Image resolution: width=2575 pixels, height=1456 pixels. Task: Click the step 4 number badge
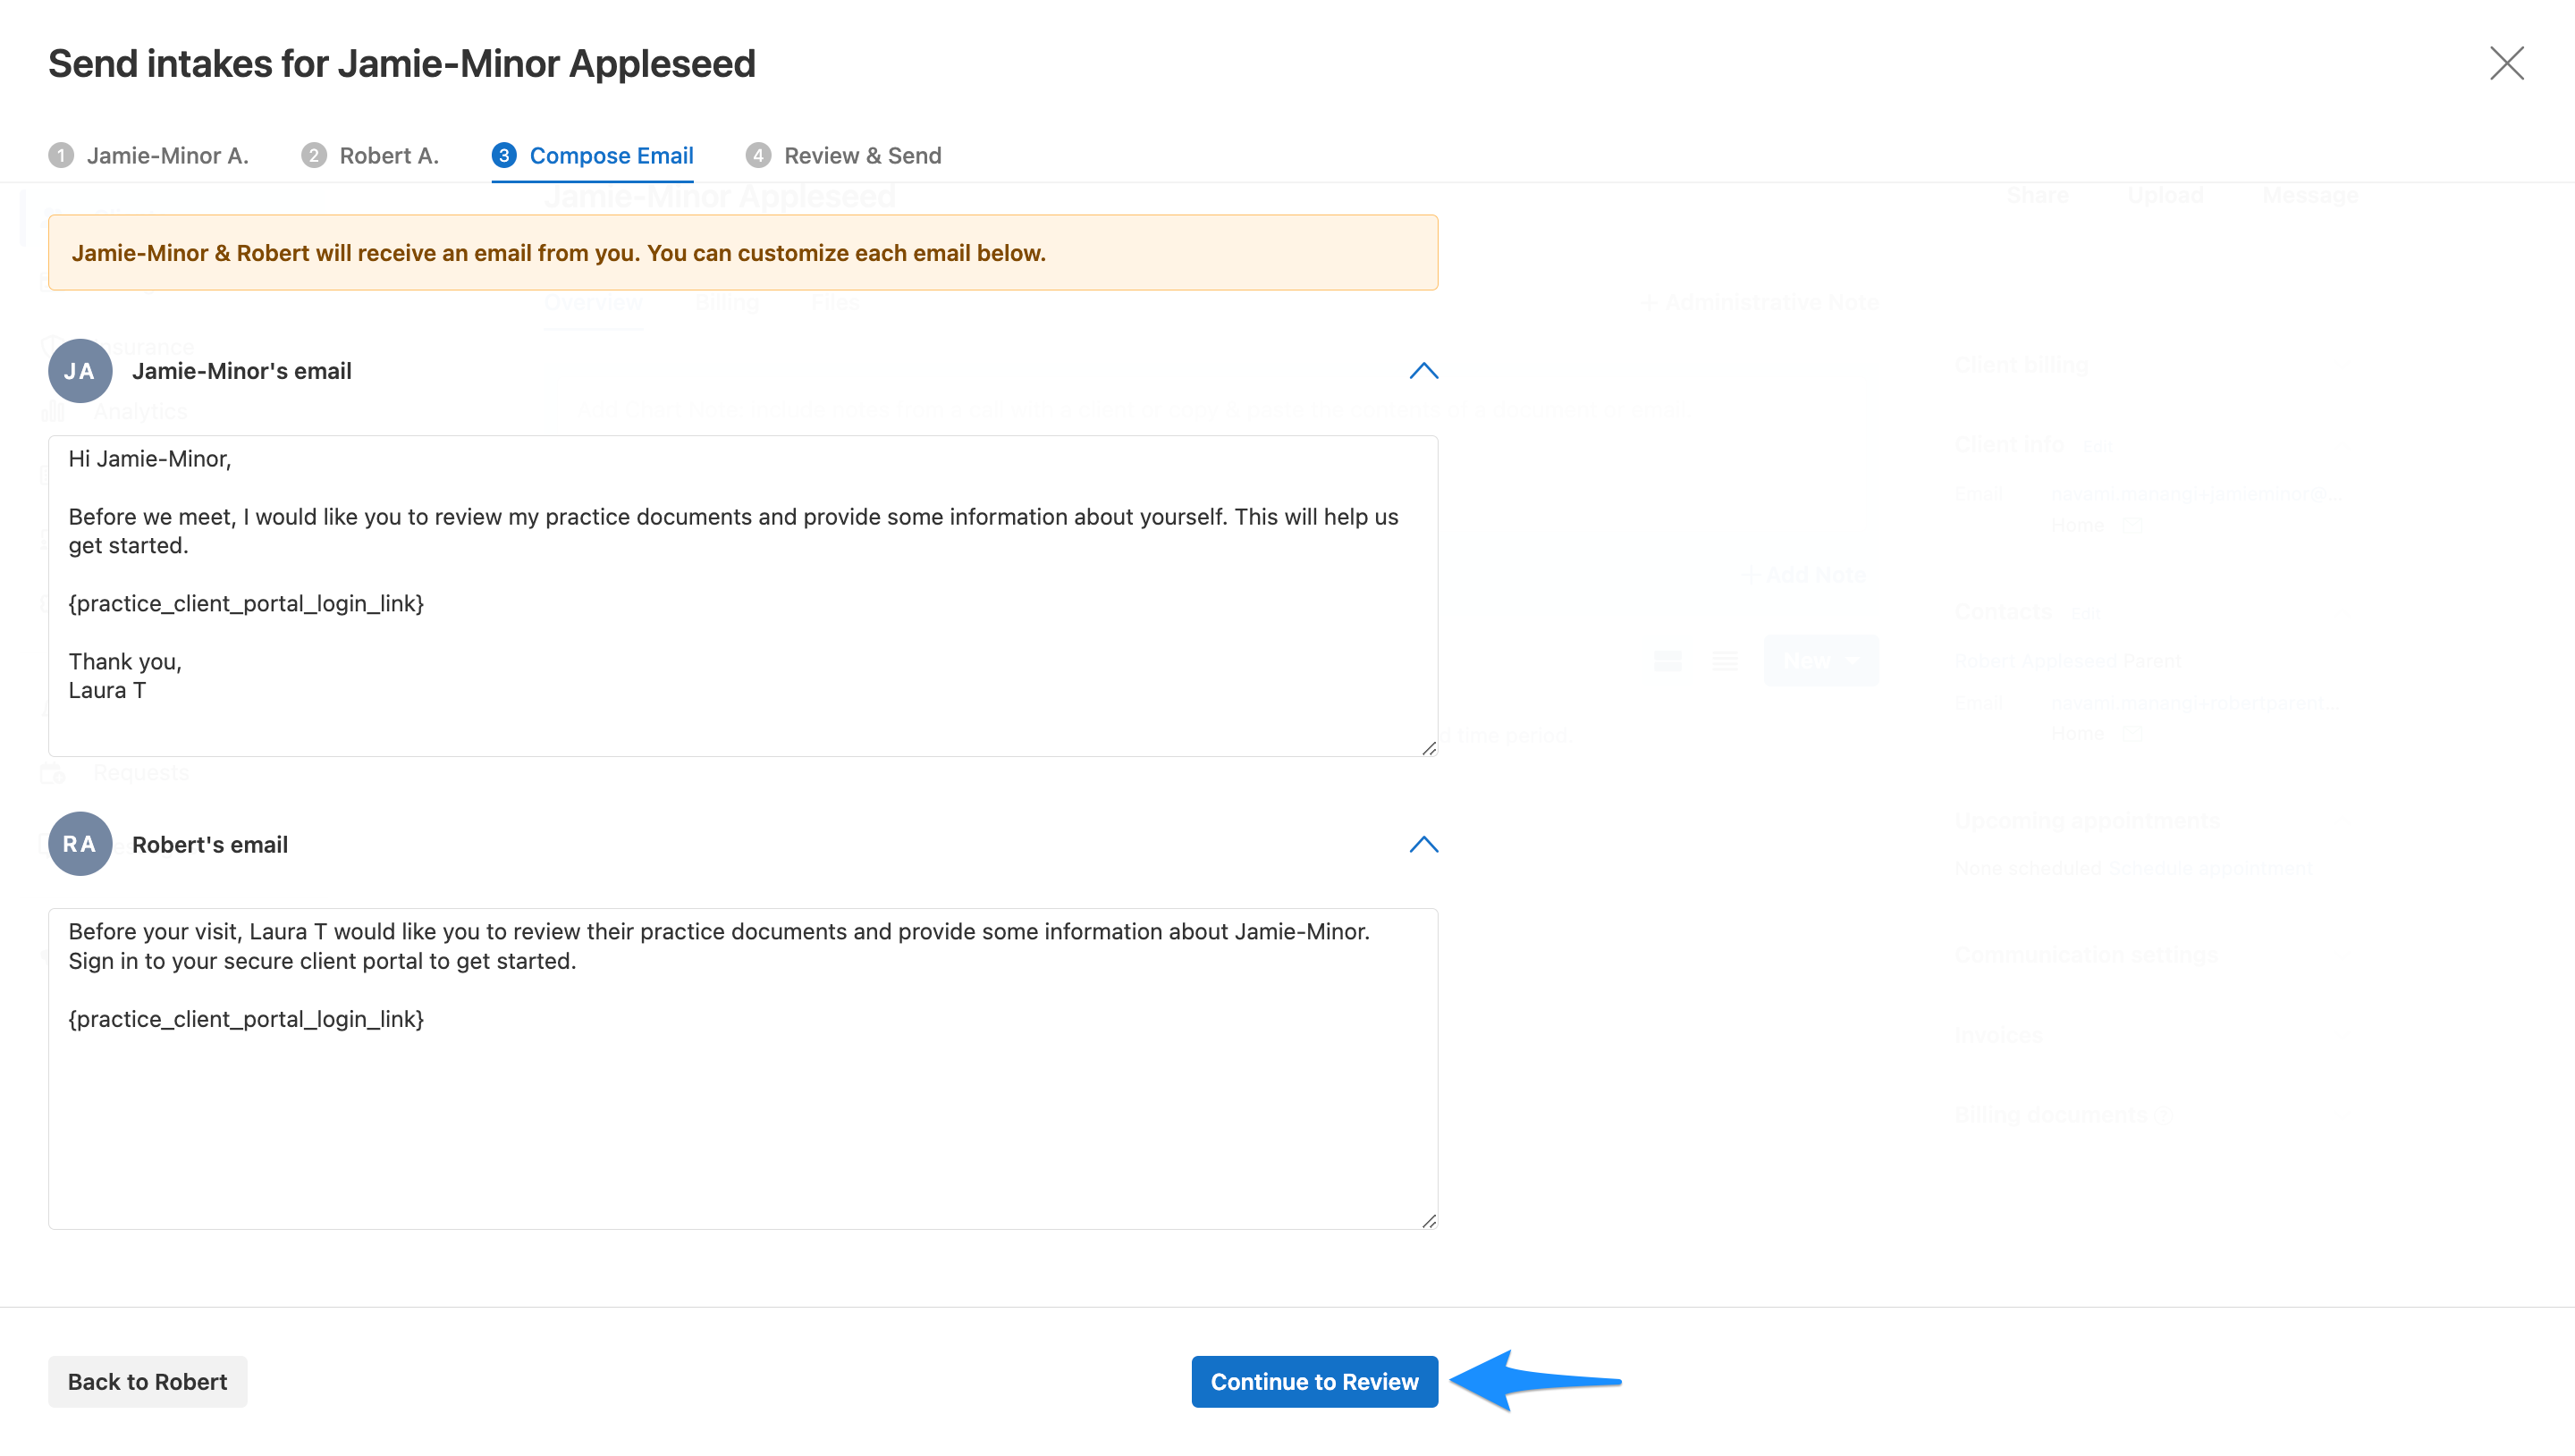[758, 155]
